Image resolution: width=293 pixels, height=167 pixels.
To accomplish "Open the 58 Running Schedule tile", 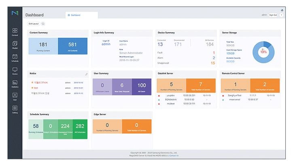I will [36, 129].
